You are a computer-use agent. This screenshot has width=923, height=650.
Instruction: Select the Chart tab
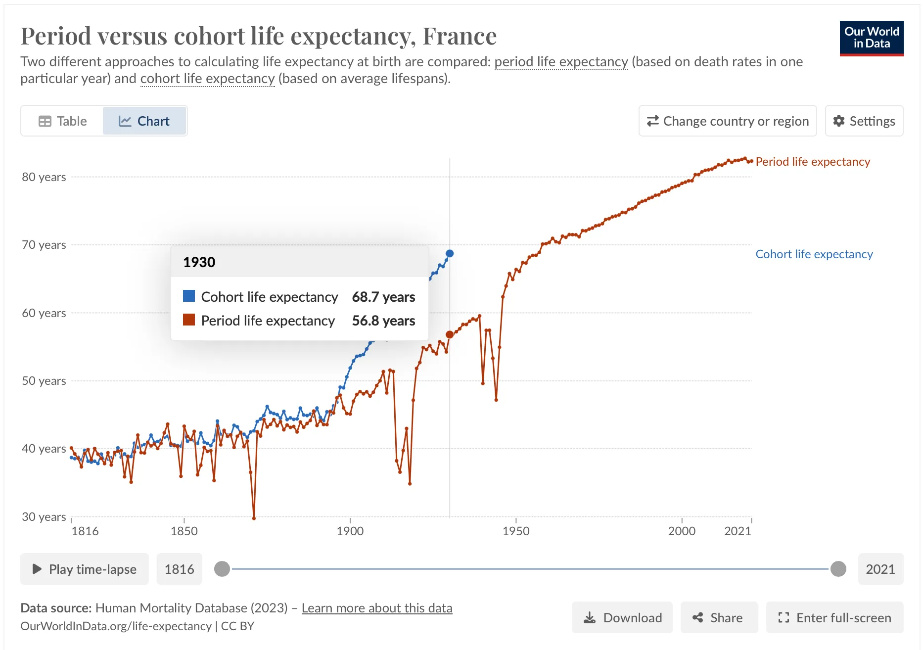pyautogui.click(x=144, y=121)
